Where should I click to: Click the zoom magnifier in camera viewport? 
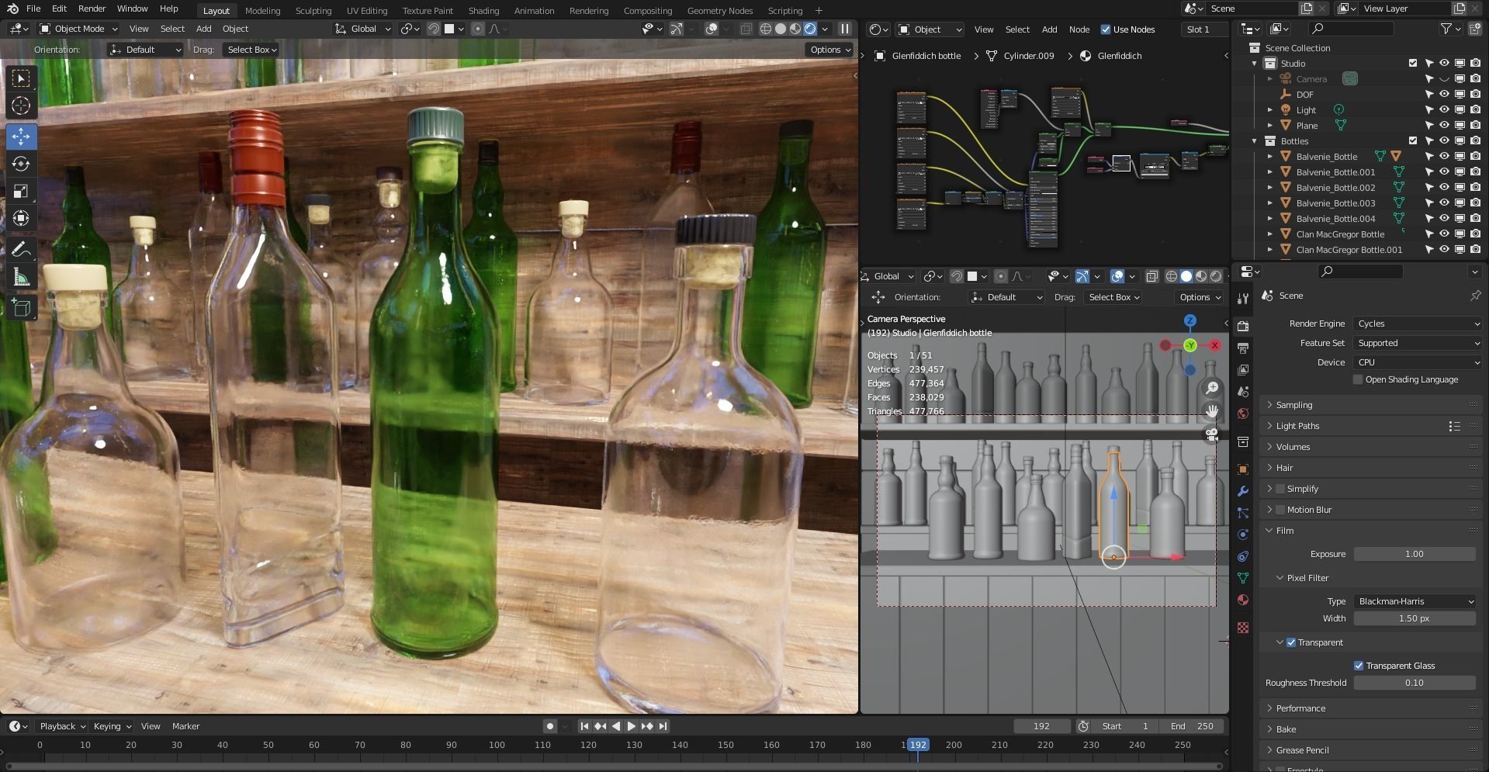pyautogui.click(x=1211, y=388)
